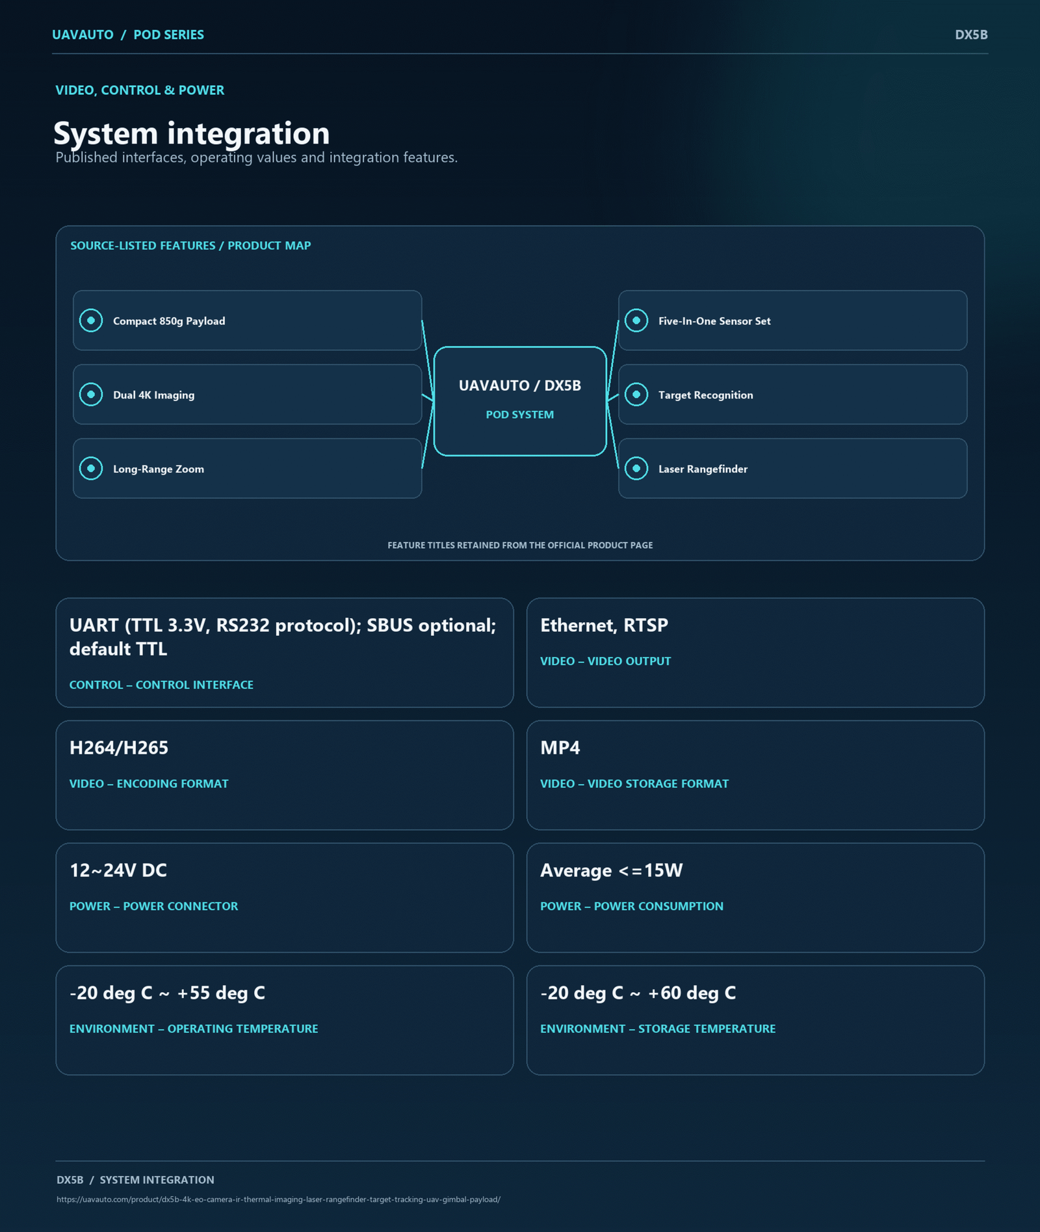This screenshot has height=1232, width=1040.
Task: Click the System integration heading
Action: point(192,133)
